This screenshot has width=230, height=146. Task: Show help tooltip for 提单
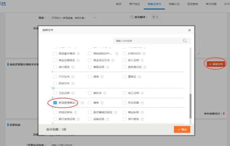point(102,77)
